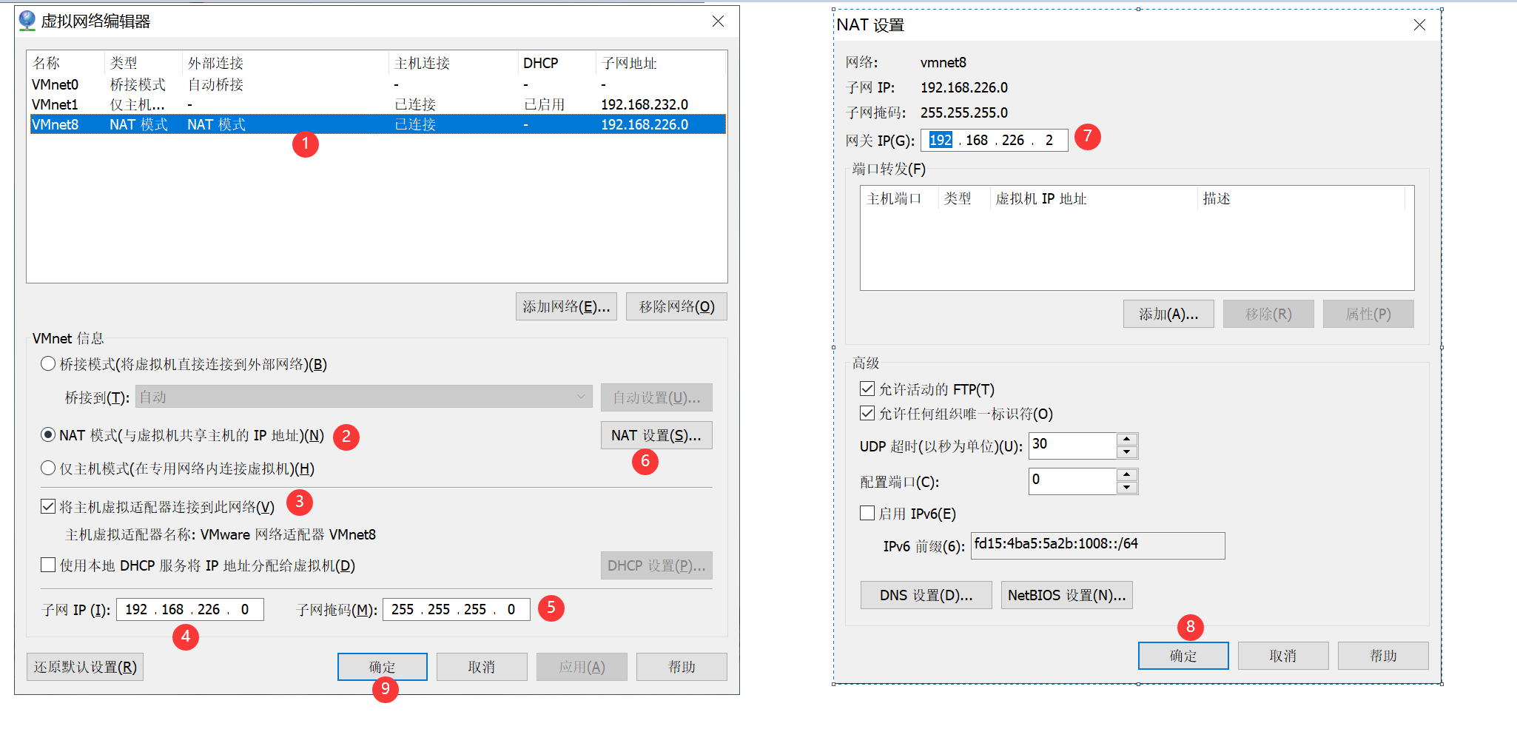1517x729 pixels.
Task: Select 仅主机模式 radio button
Action: tap(48, 468)
